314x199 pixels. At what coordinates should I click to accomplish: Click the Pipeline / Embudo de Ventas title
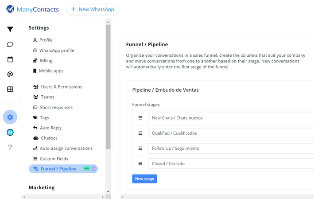pyautogui.click(x=165, y=90)
